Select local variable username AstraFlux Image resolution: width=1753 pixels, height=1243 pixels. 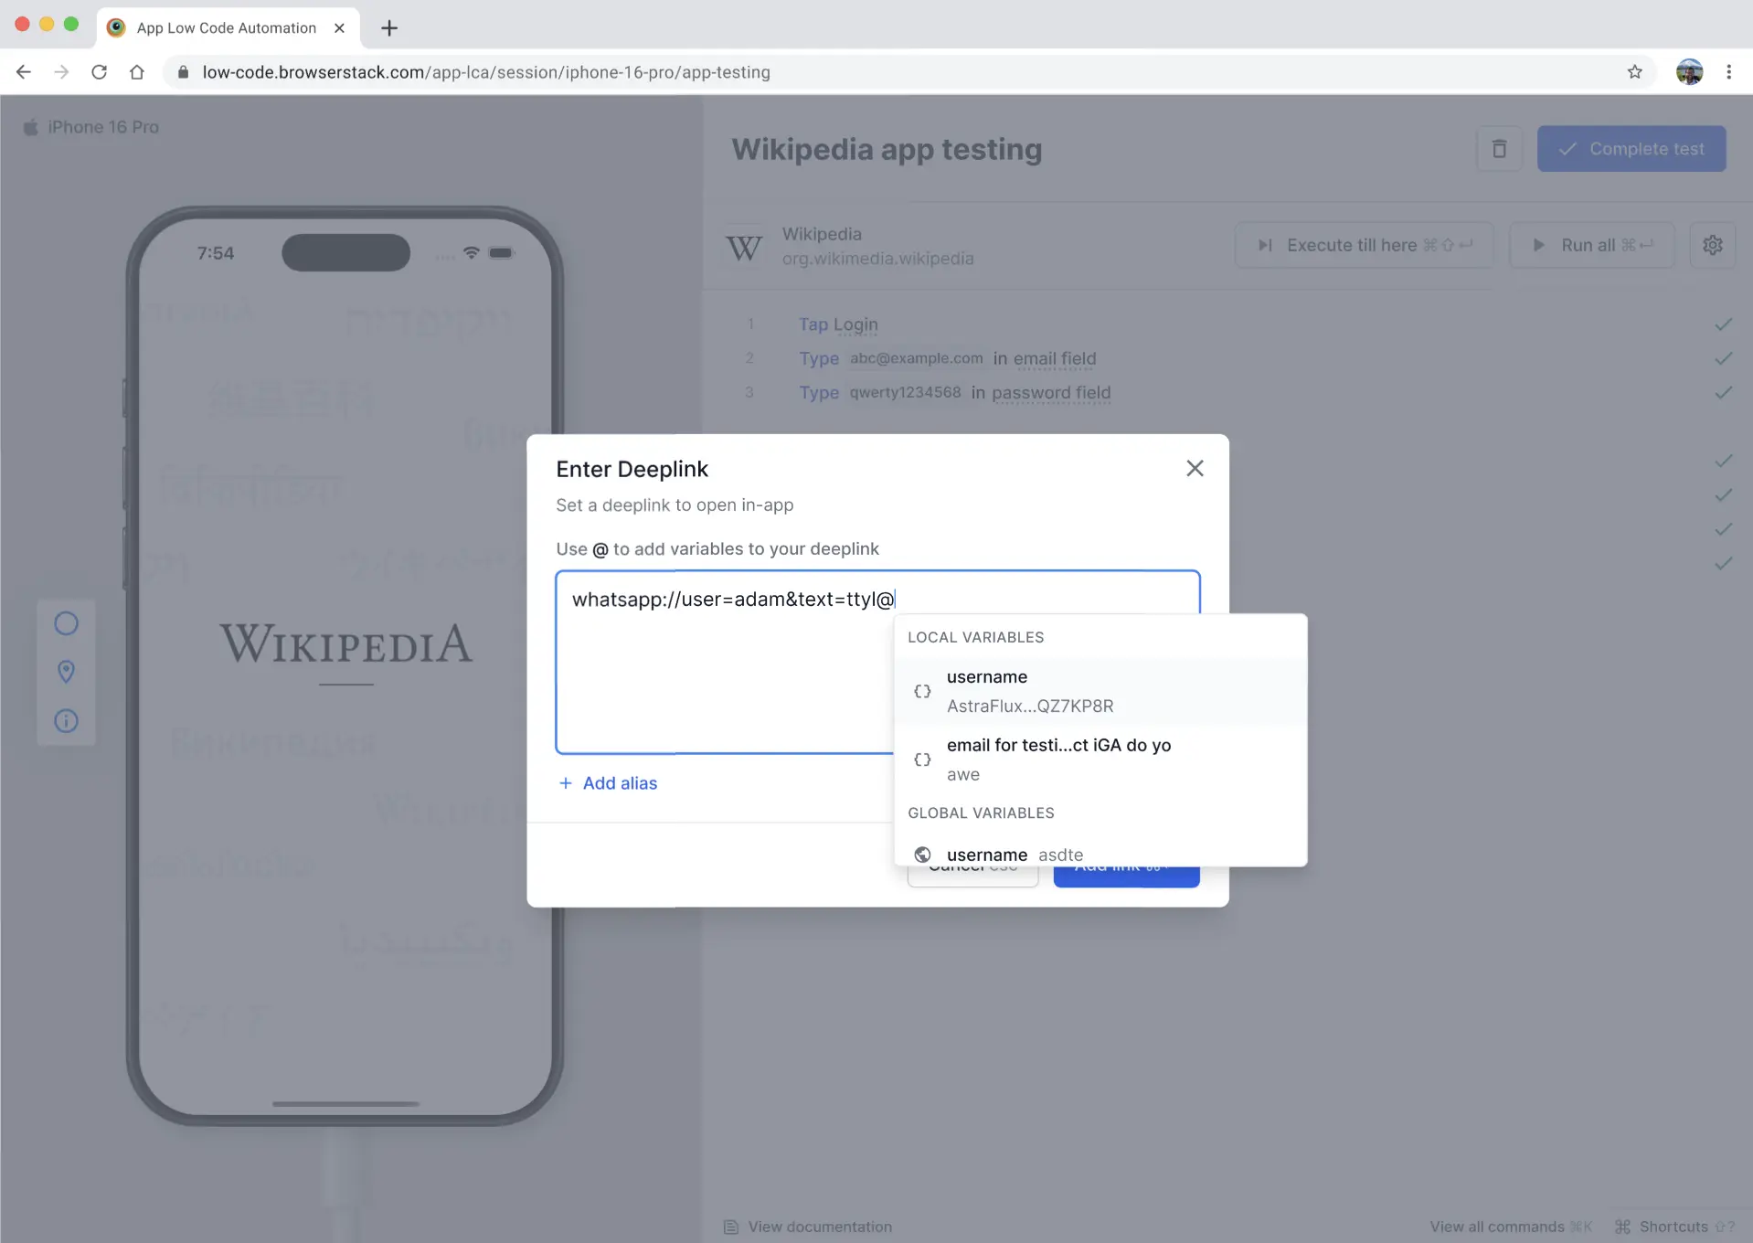point(1100,691)
